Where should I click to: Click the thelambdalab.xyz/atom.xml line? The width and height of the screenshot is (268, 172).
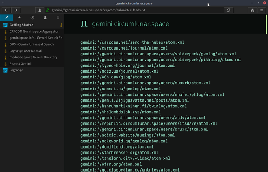[x=121, y=112]
